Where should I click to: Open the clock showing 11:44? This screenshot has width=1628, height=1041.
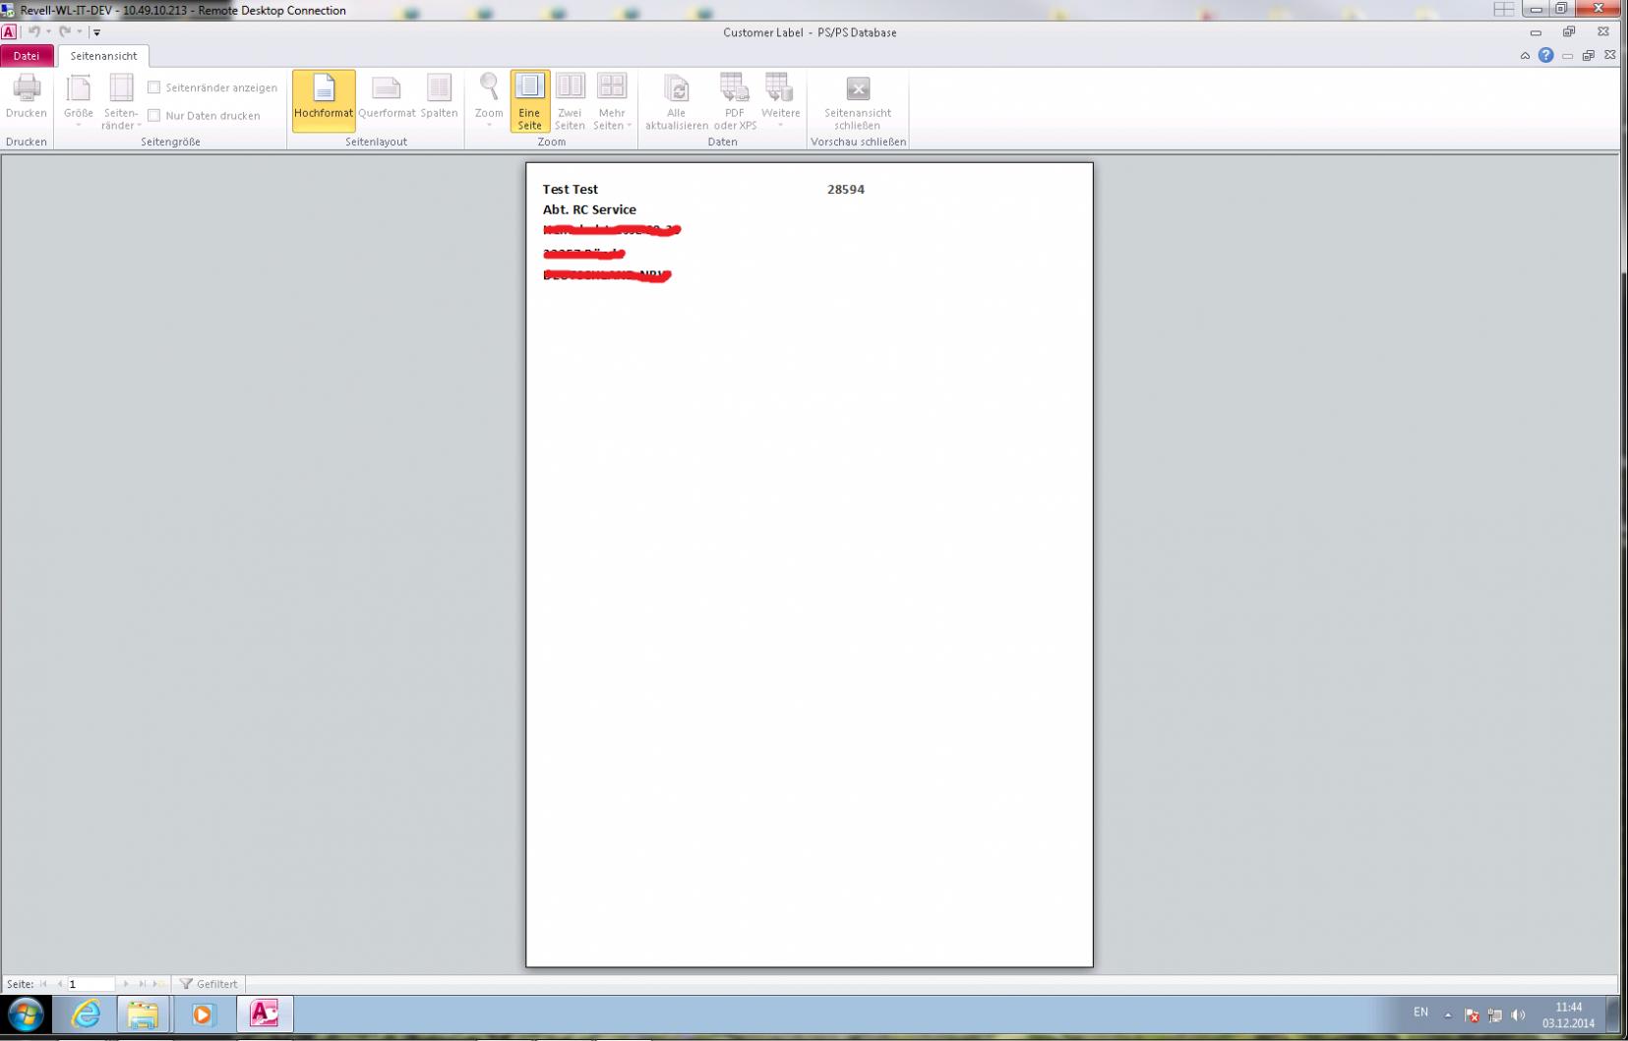click(1568, 1015)
